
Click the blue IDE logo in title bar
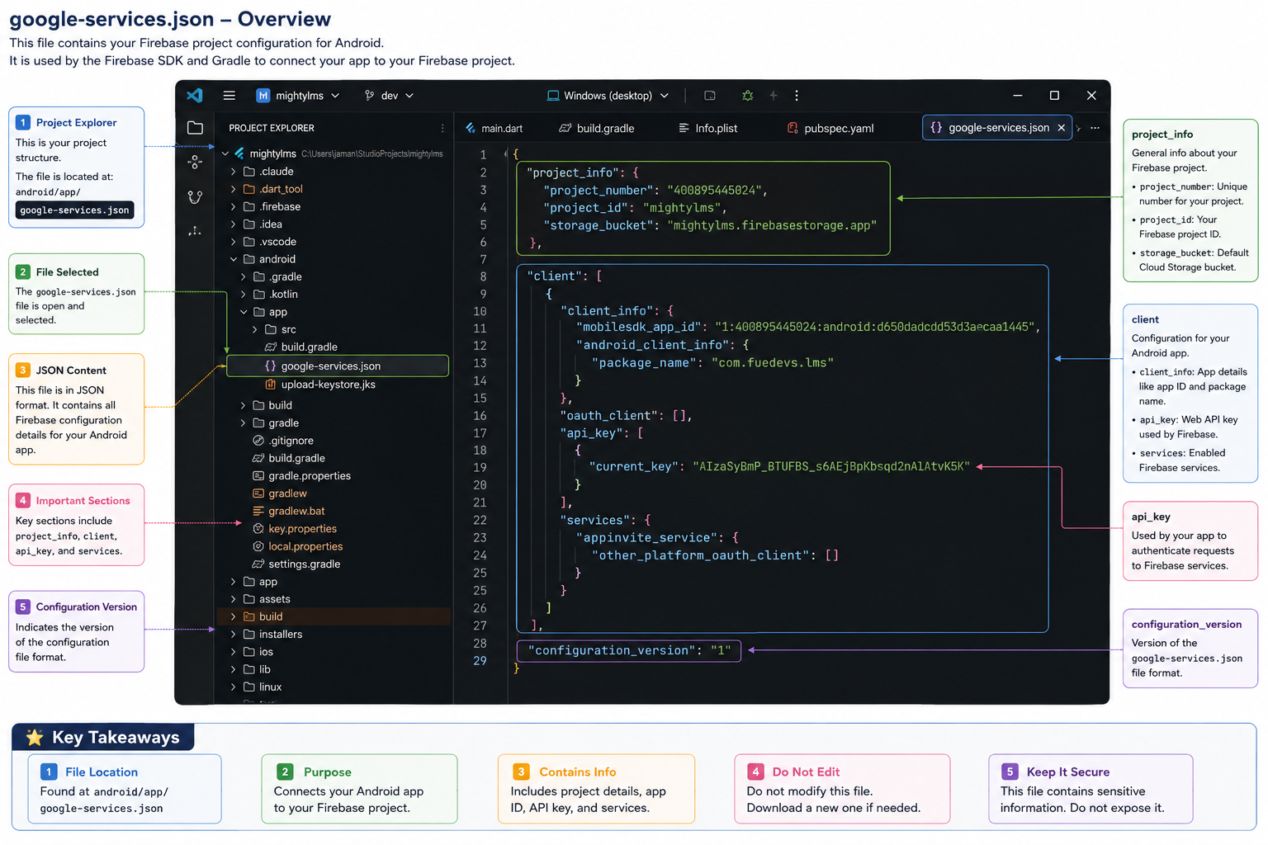point(195,96)
